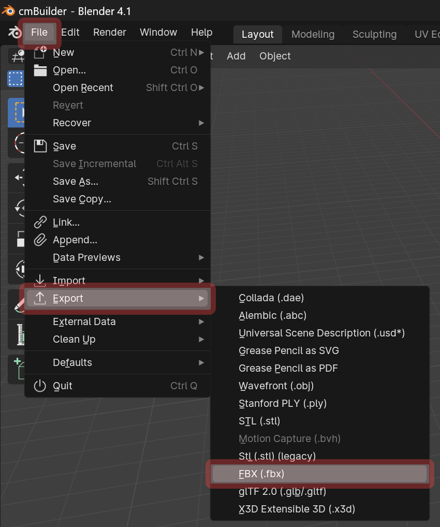Export as FBX (.fbx)
The image size is (440, 527).
click(320, 474)
